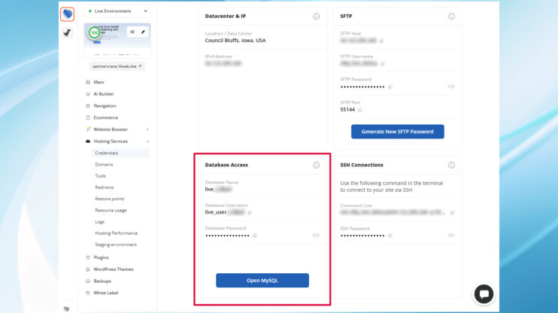Open info icon for SFTP panel
The height and width of the screenshot is (313, 558).
(451, 17)
